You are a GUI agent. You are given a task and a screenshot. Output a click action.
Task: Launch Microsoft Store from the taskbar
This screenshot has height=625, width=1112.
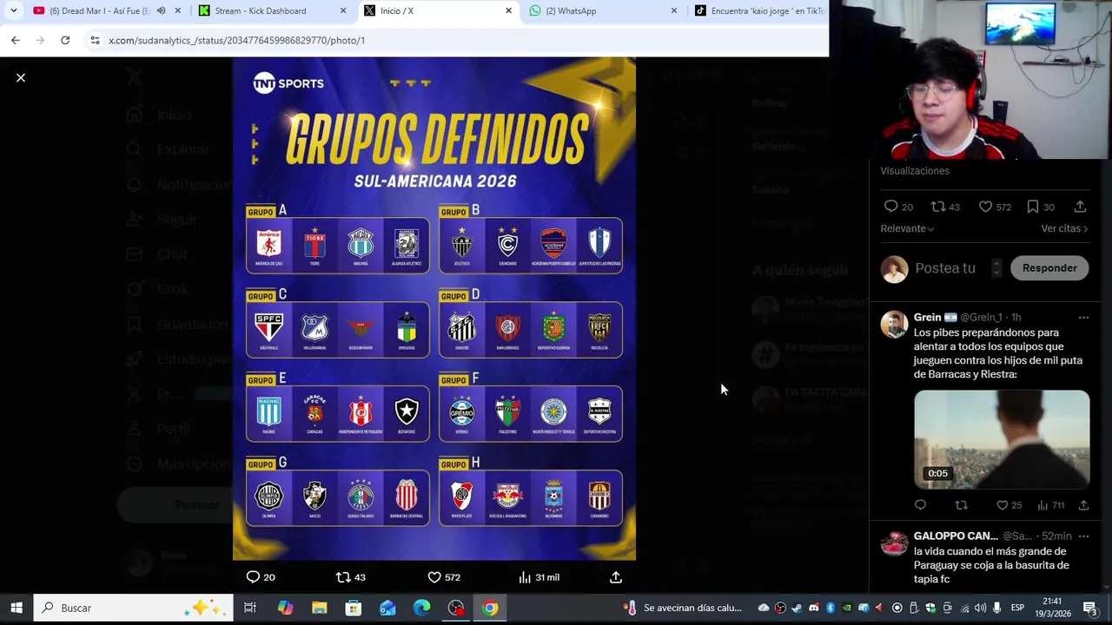coord(354,608)
